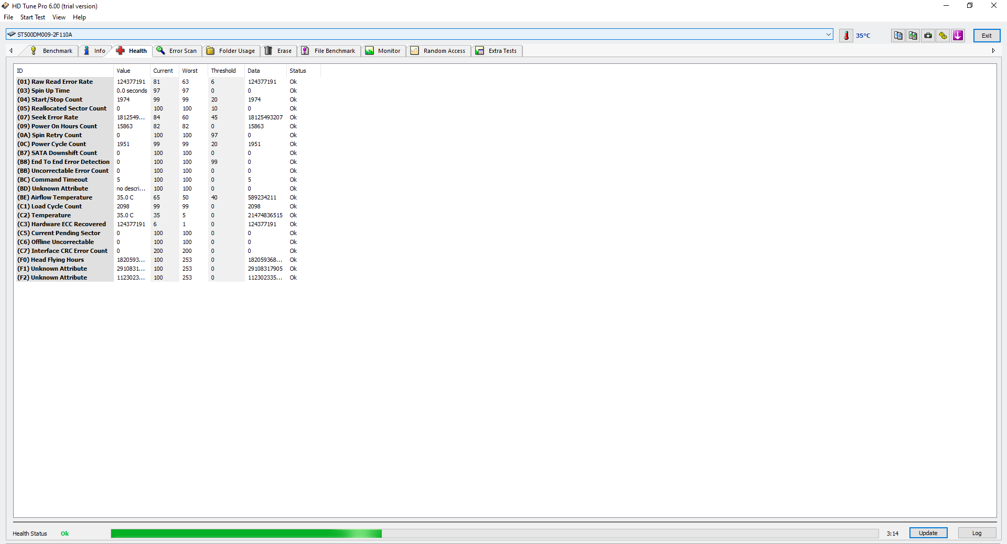Click the Update button
The height and width of the screenshot is (544, 1007).
[928, 533]
